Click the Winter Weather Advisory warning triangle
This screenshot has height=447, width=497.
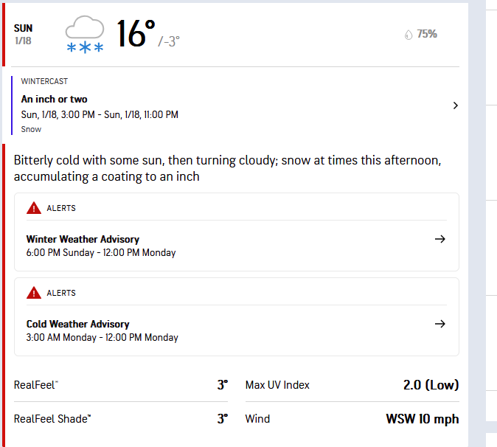[x=34, y=208]
